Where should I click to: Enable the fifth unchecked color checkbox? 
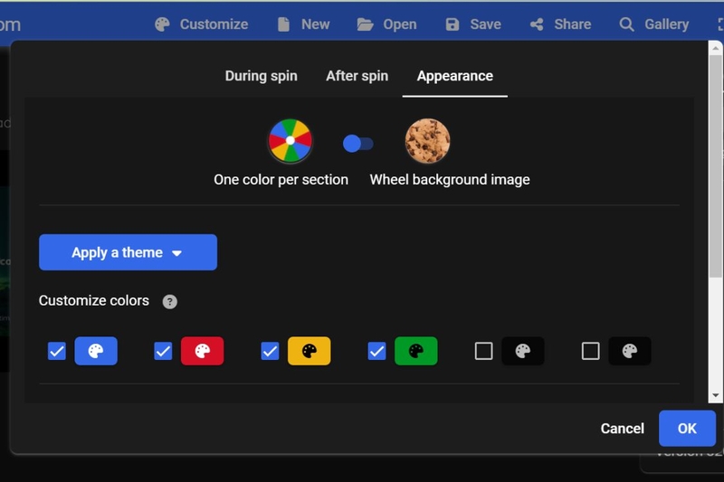(x=483, y=351)
